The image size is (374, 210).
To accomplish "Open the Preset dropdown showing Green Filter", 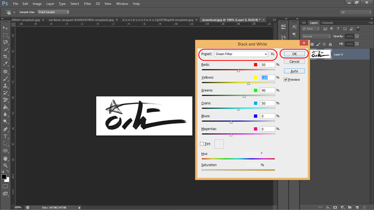I will click(x=241, y=54).
